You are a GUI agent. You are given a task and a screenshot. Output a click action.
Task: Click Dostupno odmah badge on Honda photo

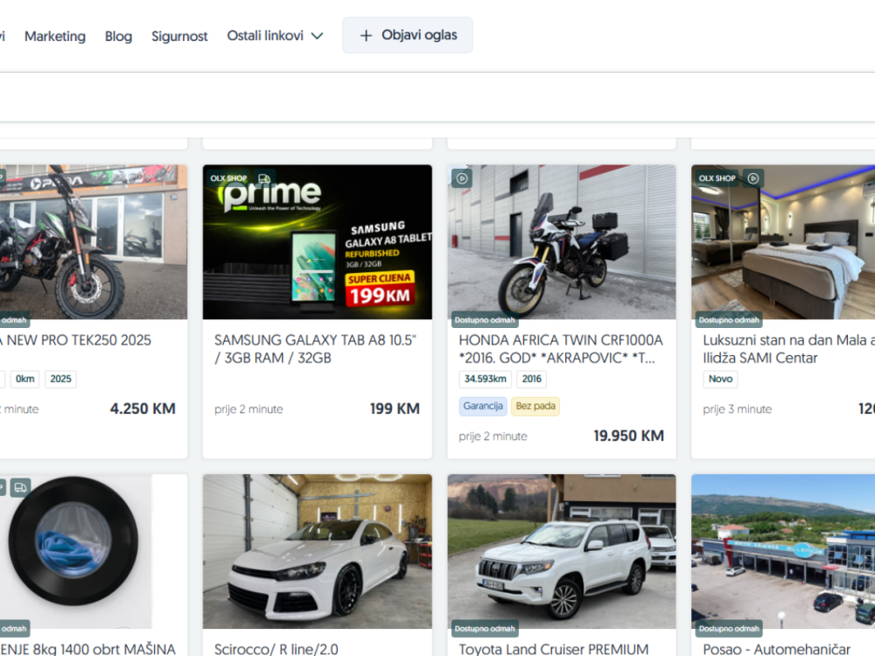(x=484, y=320)
